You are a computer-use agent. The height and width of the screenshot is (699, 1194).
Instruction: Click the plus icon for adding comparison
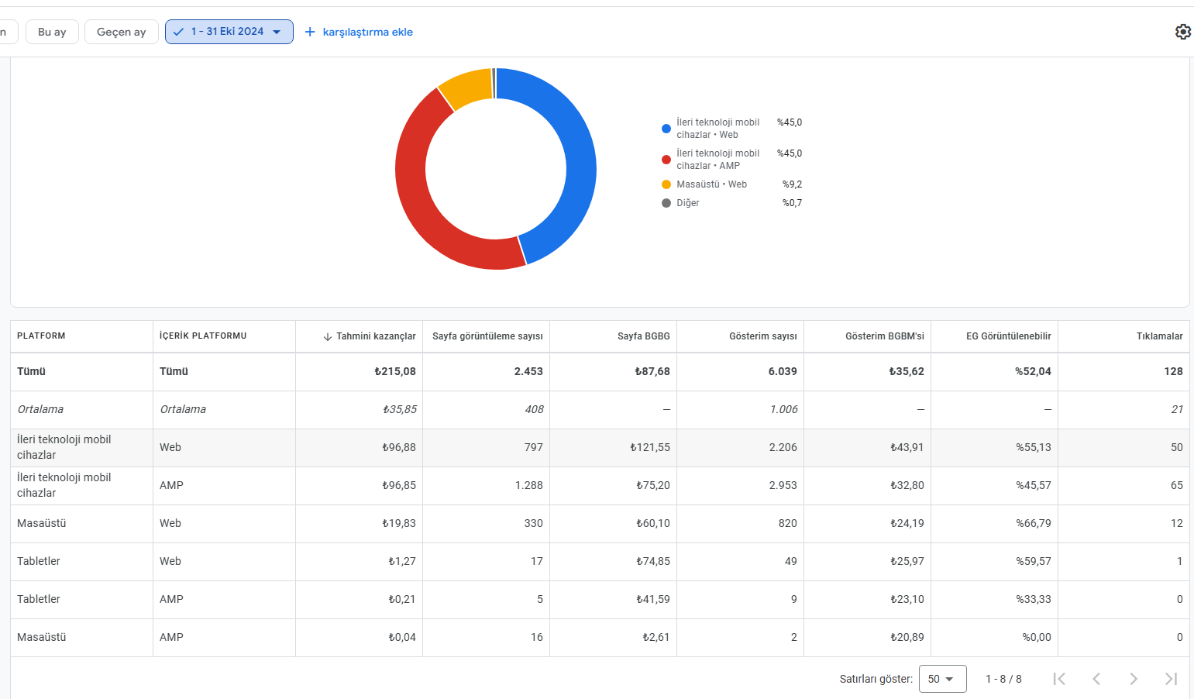[x=310, y=32]
